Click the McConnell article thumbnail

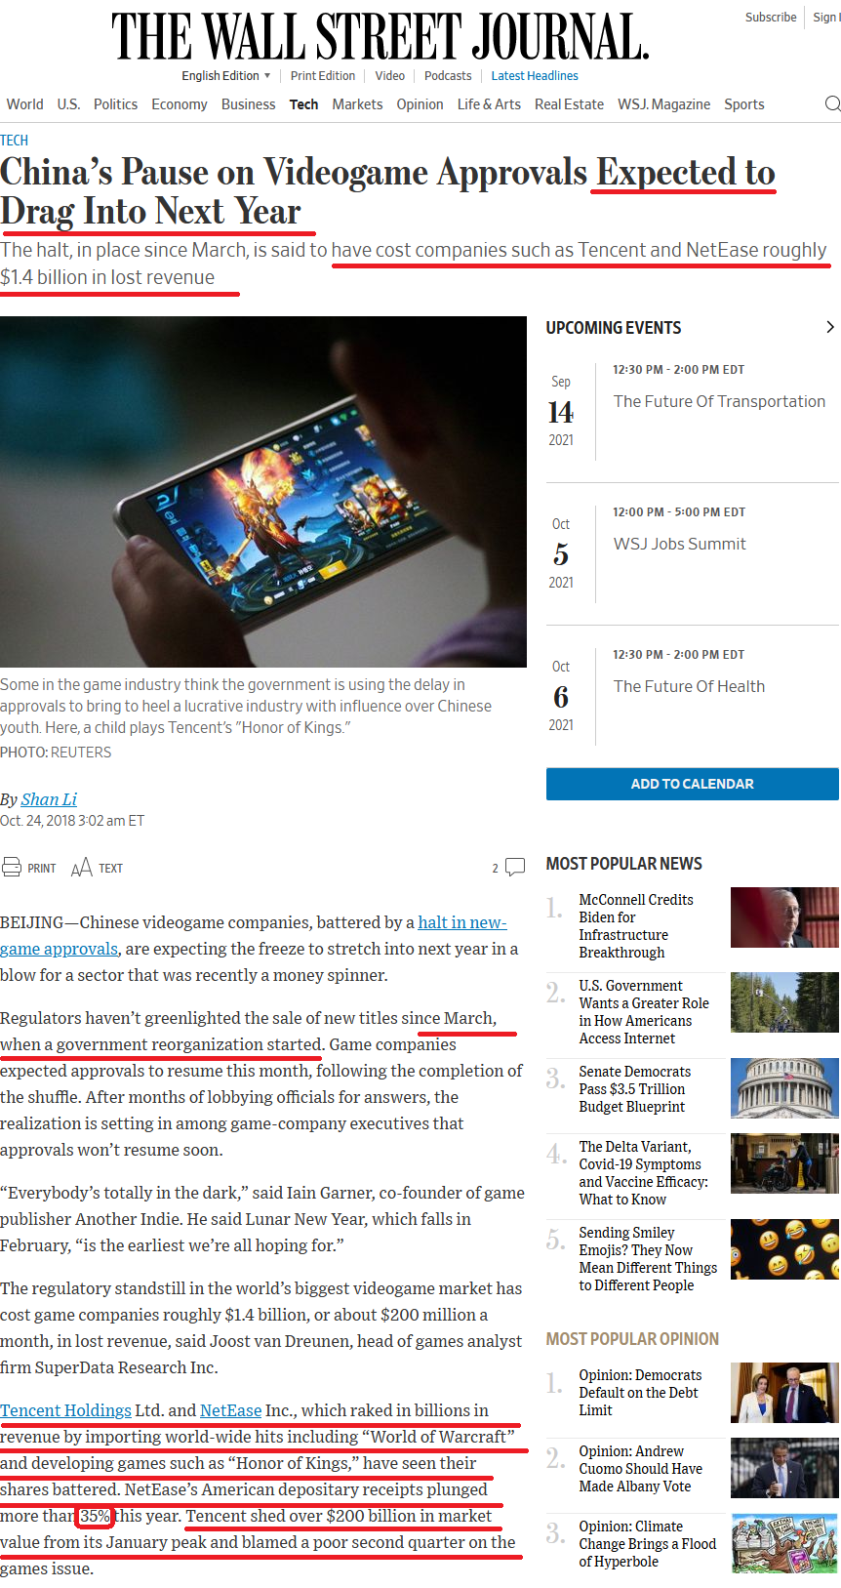coord(784,917)
